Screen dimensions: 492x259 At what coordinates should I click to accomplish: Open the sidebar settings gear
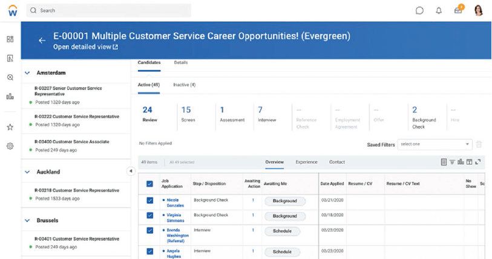click(x=10, y=146)
